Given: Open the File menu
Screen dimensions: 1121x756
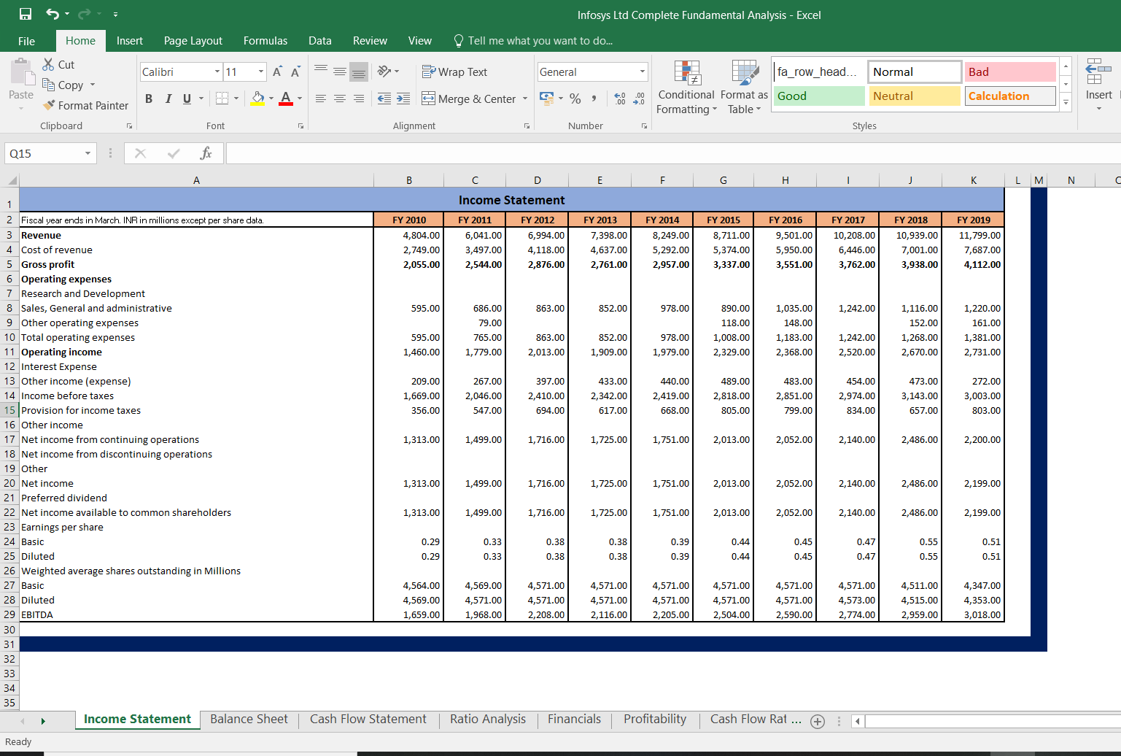Looking at the screenshot, I should tap(26, 41).
